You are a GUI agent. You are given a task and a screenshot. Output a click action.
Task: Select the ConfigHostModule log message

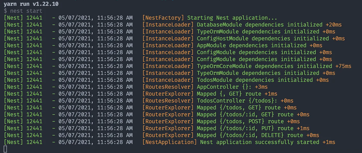tap(262, 39)
